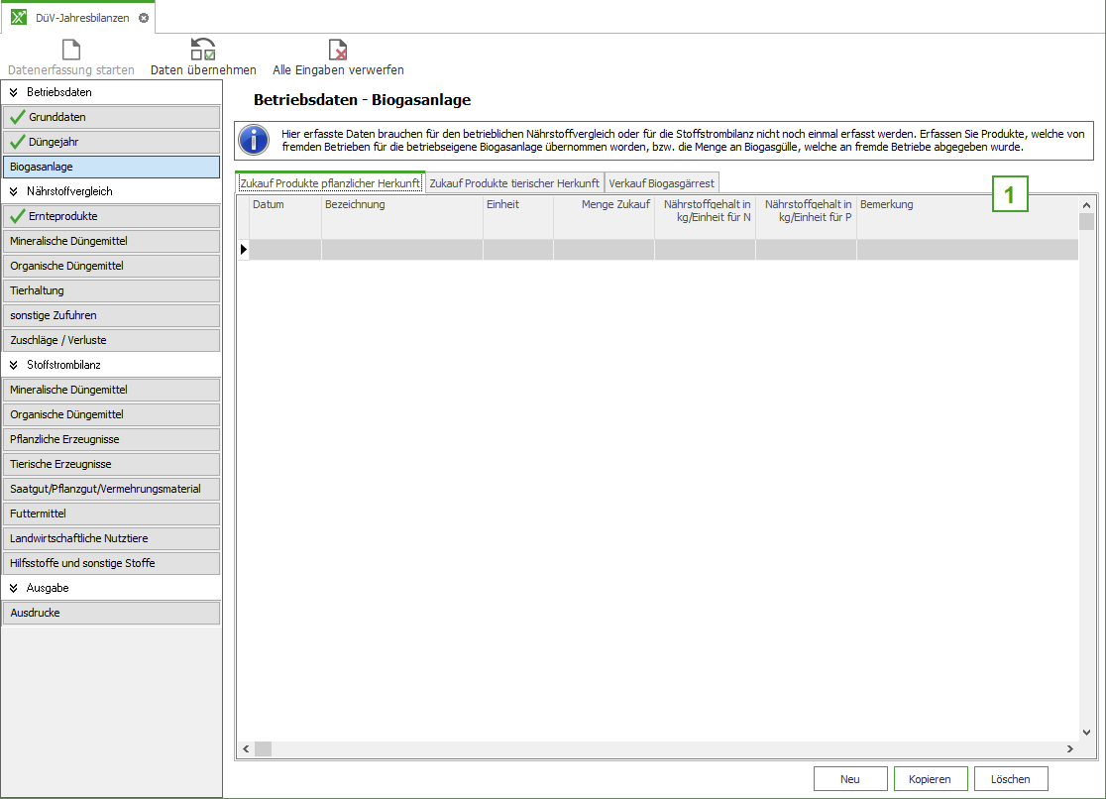Collapse the Nährstoffvergleich section
Image resolution: width=1106 pixels, height=799 pixels.
(14, 190)
